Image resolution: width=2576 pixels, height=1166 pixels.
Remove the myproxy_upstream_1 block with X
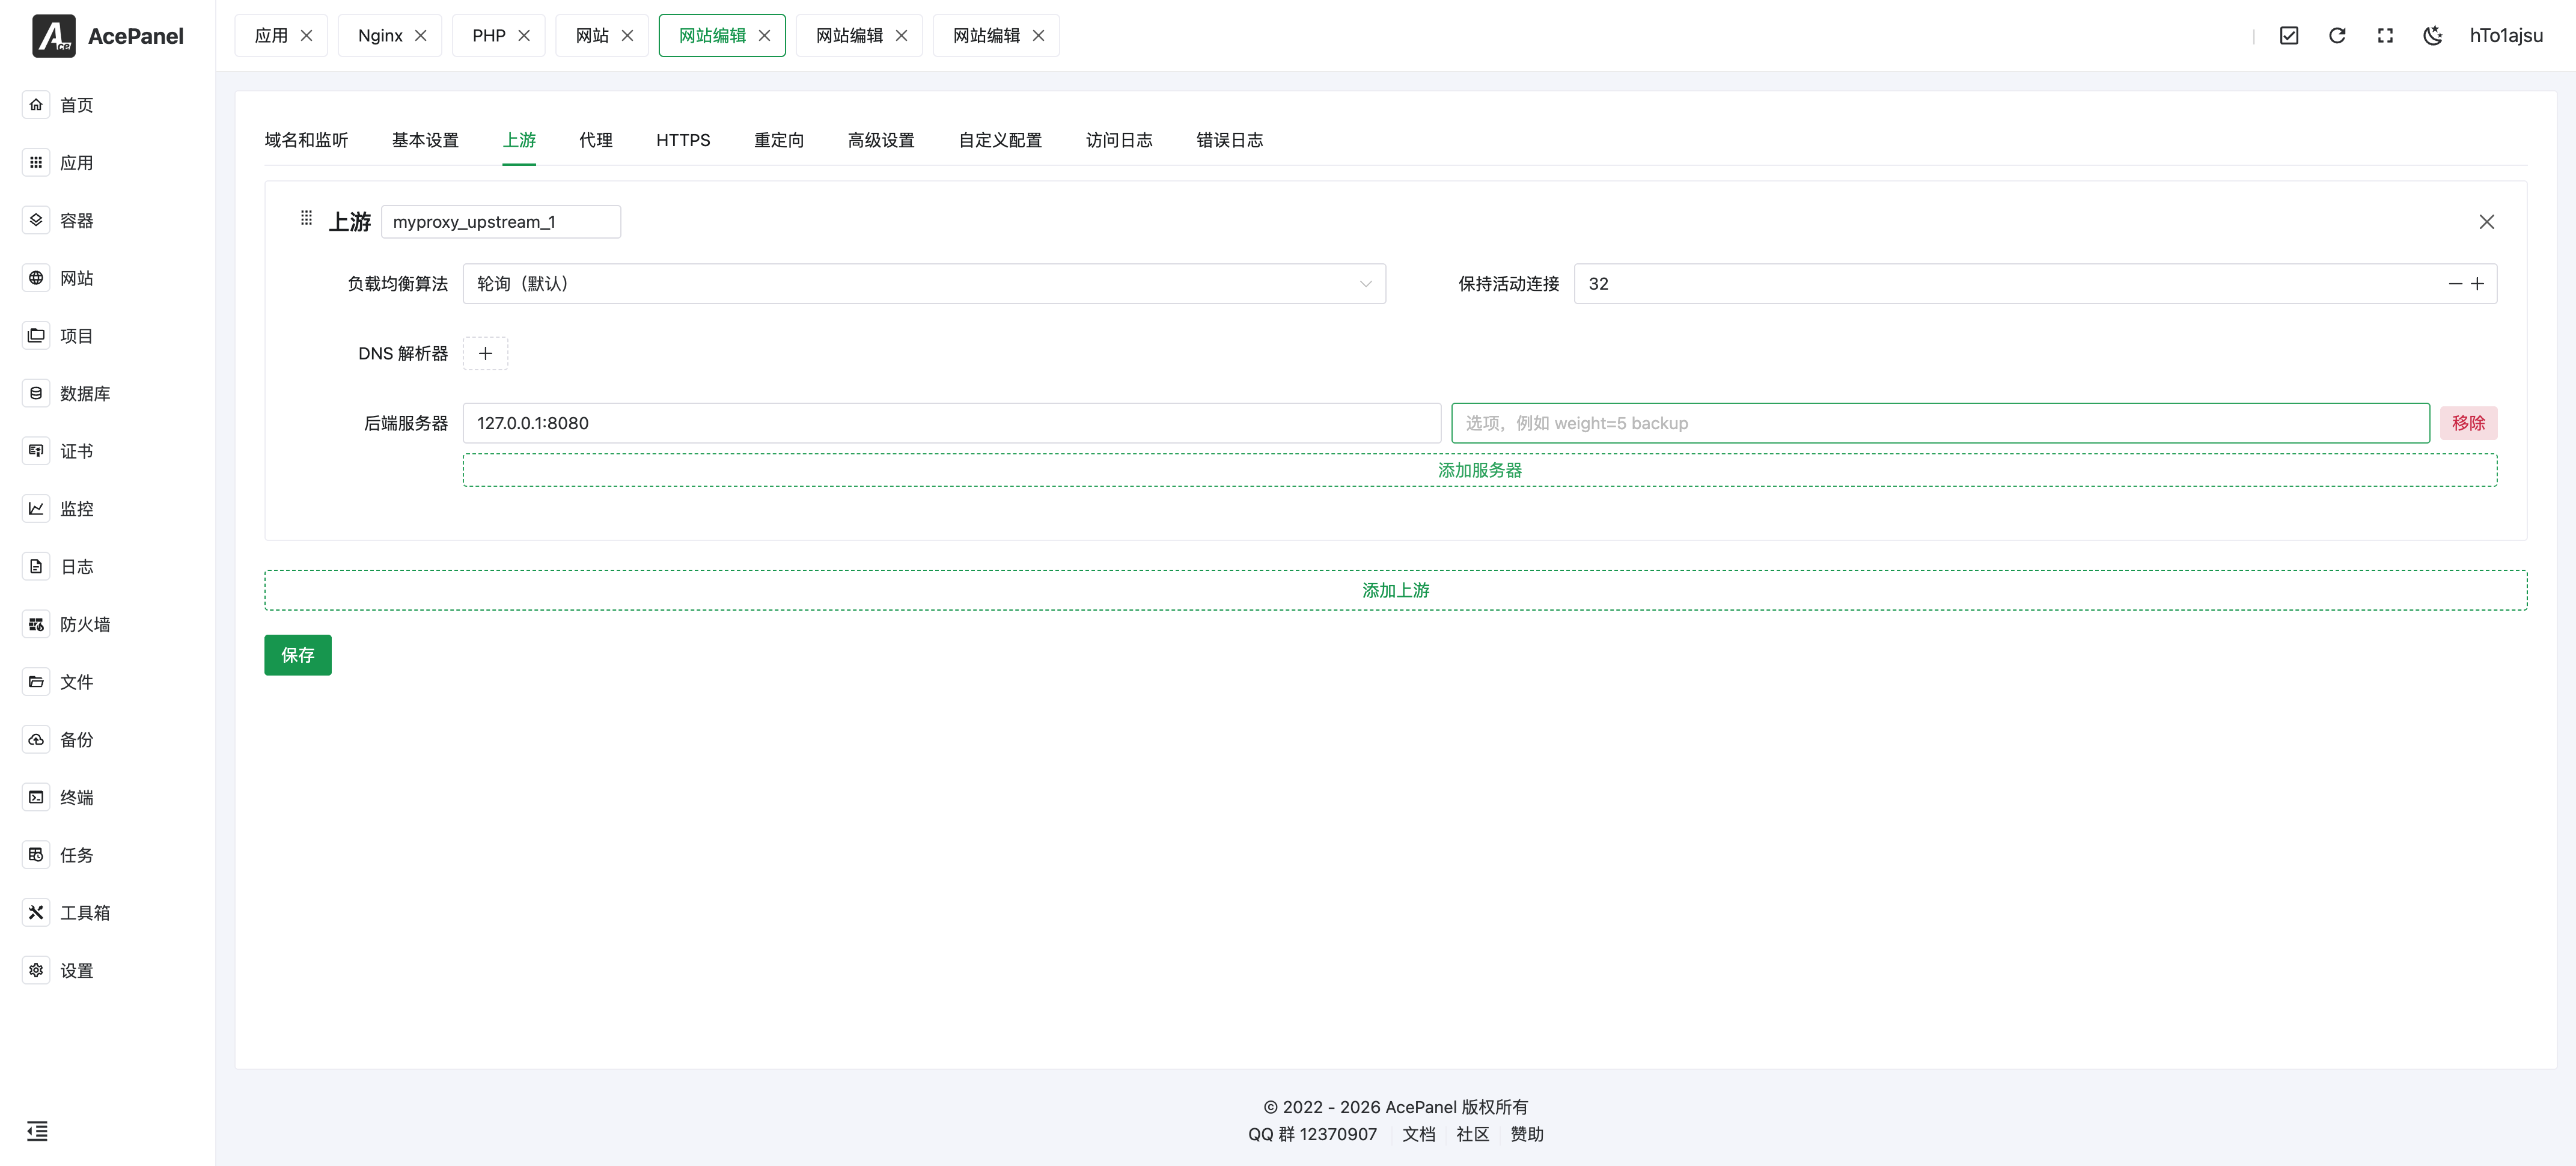2486,222
